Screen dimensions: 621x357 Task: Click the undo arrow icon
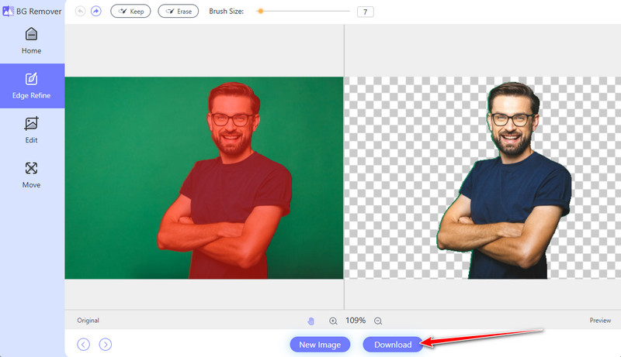(x=82, y=12)
